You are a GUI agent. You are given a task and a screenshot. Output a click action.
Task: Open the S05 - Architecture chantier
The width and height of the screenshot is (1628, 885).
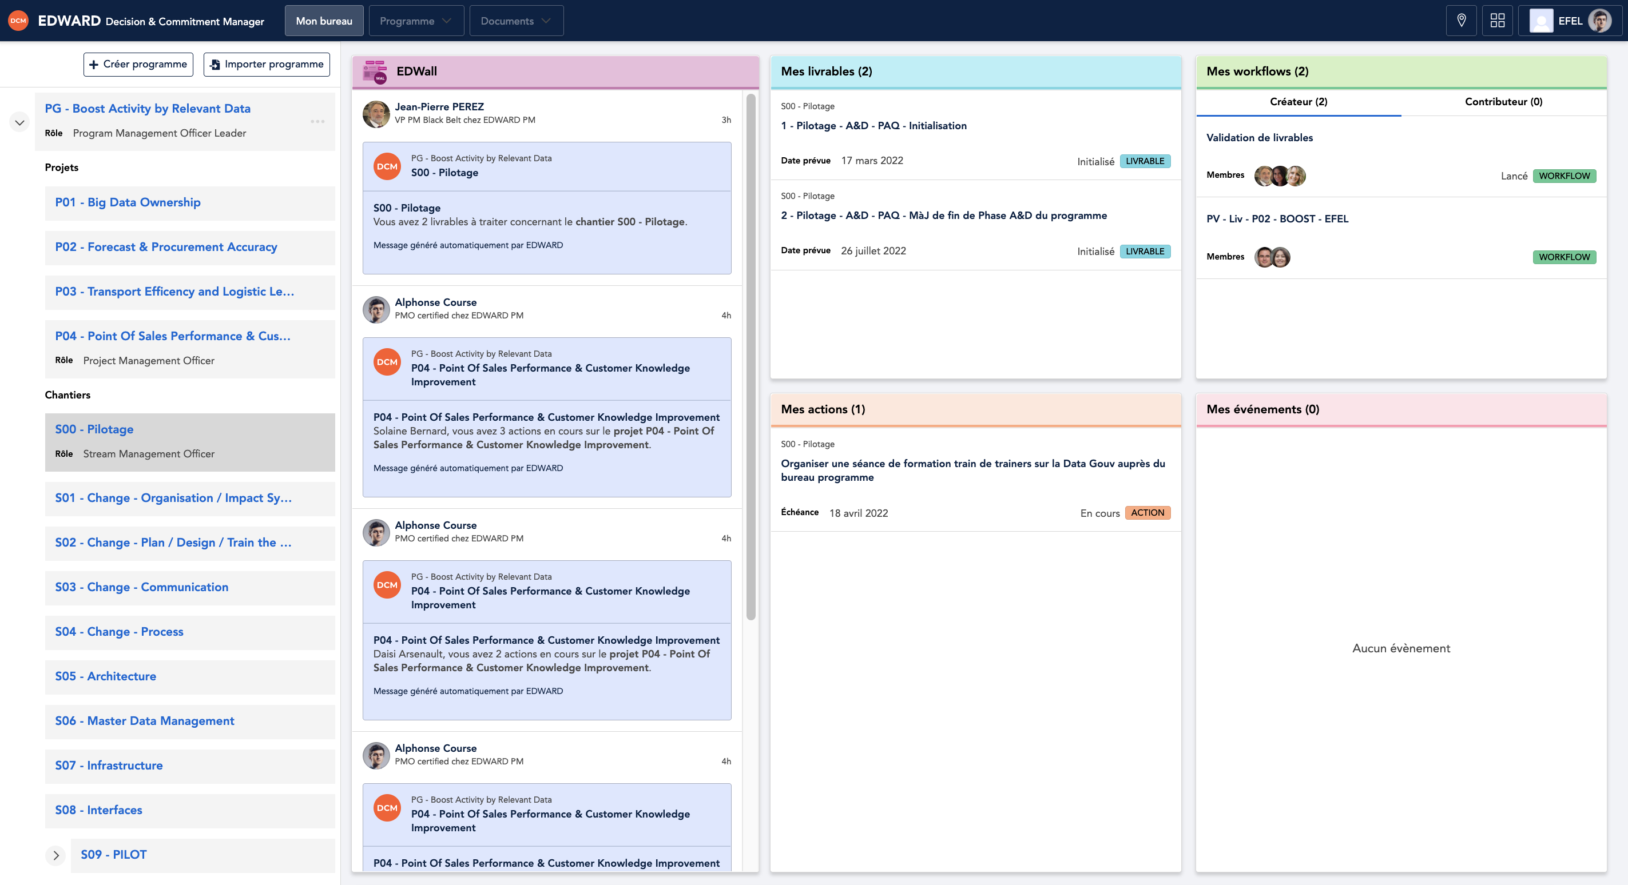(106, 676)
